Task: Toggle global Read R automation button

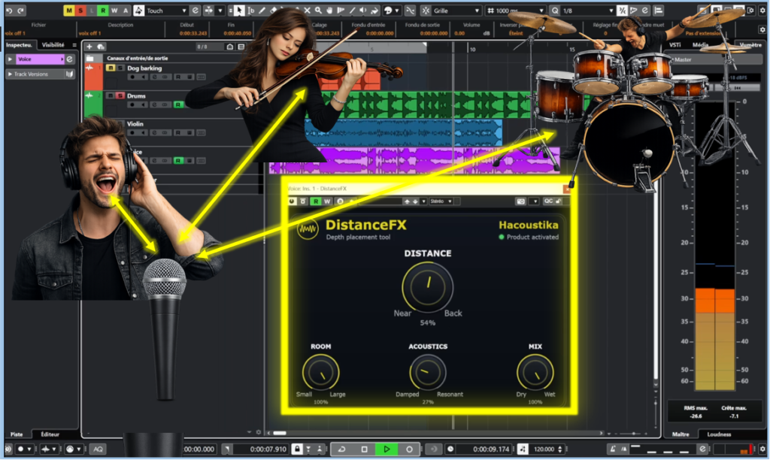Action: pos(102,11)
